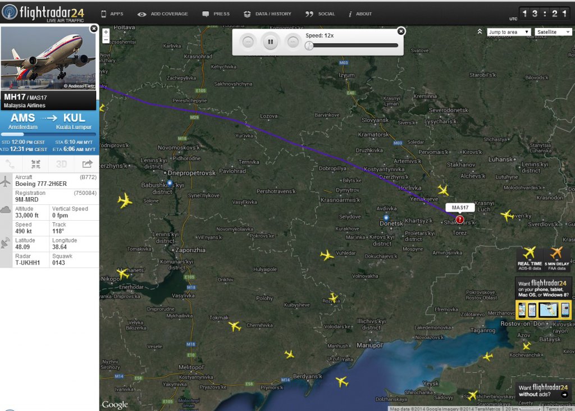Select the plane icon near Shcherbinovskaya

click(473, 395)
